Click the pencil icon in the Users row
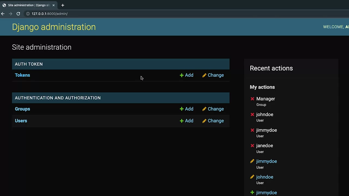349x196 pixels. point(204,121)
